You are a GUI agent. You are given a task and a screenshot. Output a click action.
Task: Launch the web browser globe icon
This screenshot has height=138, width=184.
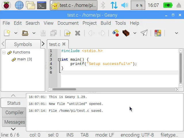19,5
